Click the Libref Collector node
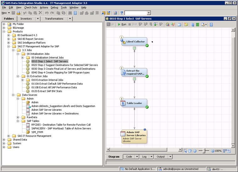This screenshot has height=172, width=238. point(134,42)
